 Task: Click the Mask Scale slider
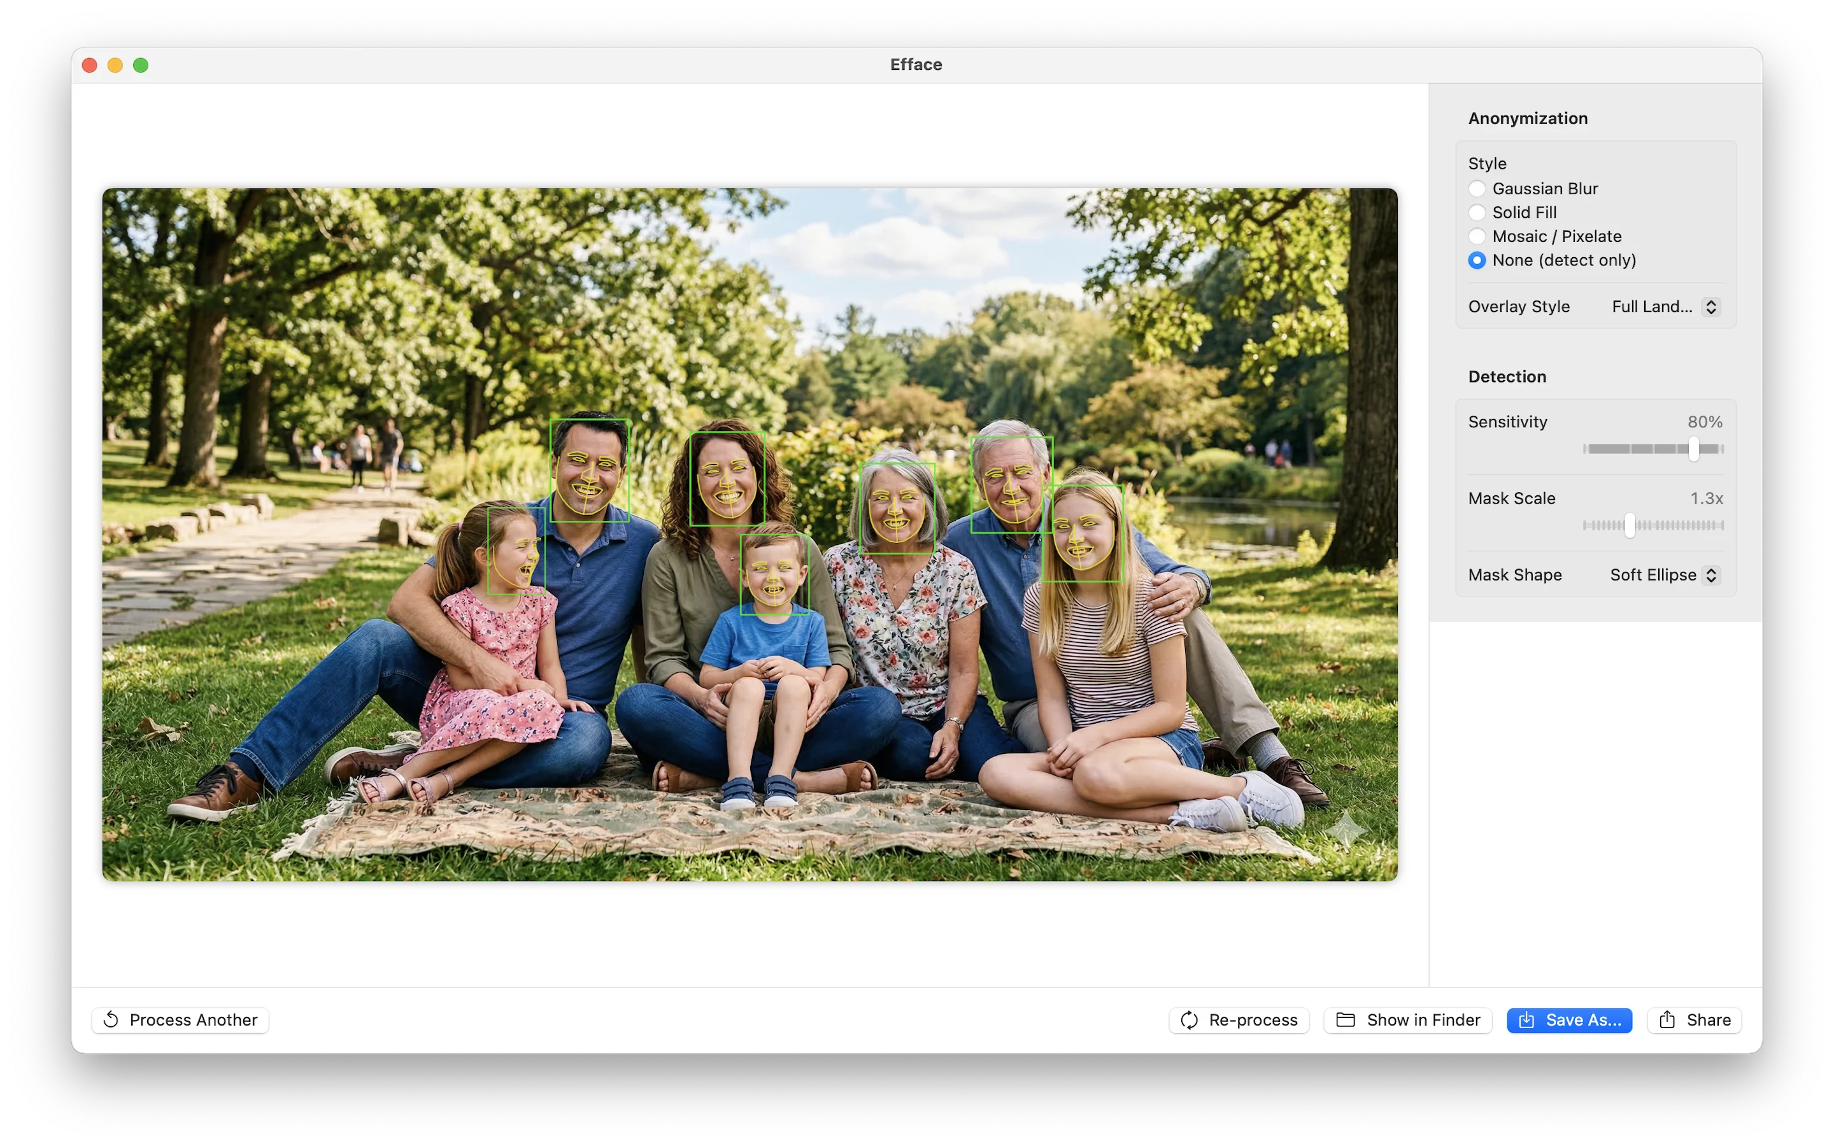click(1630, 525)
